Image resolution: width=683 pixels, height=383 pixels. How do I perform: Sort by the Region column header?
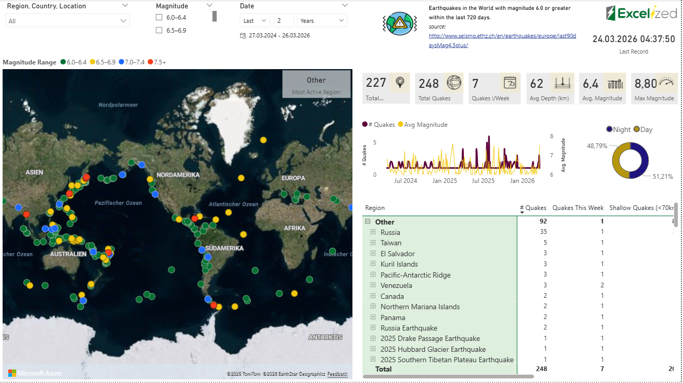tap(375, 208)
